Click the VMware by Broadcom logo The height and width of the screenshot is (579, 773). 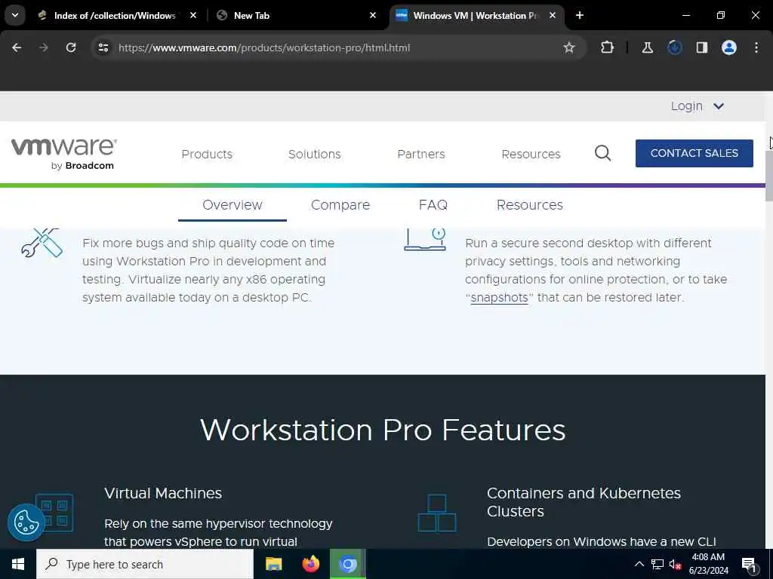point(64,154)
